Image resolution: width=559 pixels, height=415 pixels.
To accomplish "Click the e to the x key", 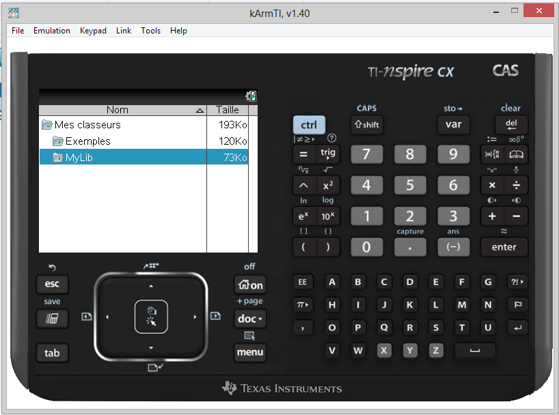I will coord(303,216).
